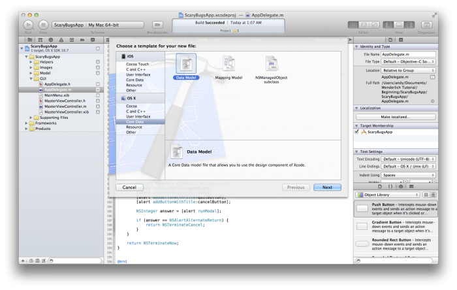Click the File Name field

tap(408, 54)
